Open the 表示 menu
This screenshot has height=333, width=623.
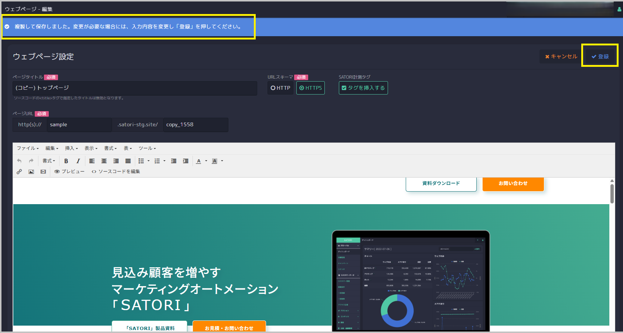click(x=91, y=148)
